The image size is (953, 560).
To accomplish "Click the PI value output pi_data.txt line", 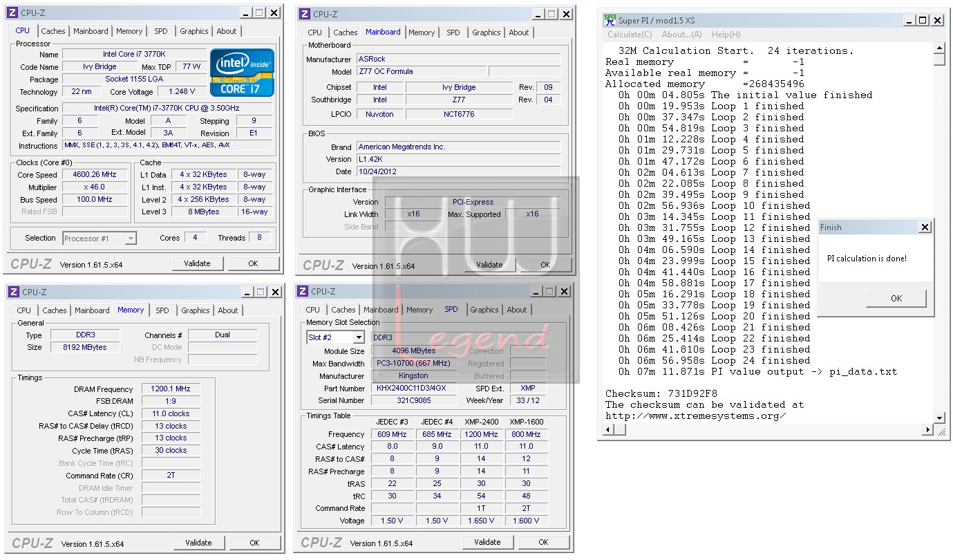I will [x=758, y=371].
